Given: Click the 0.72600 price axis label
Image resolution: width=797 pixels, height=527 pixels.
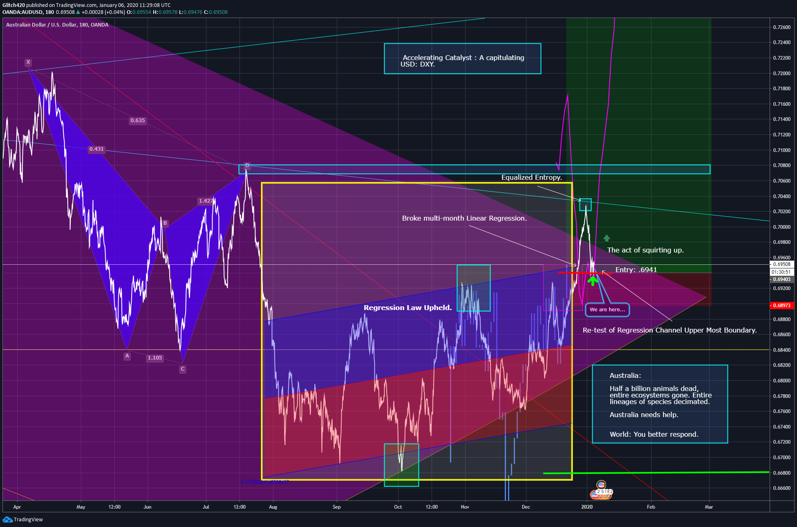Looking at the screenshot, I should [781, 27].
